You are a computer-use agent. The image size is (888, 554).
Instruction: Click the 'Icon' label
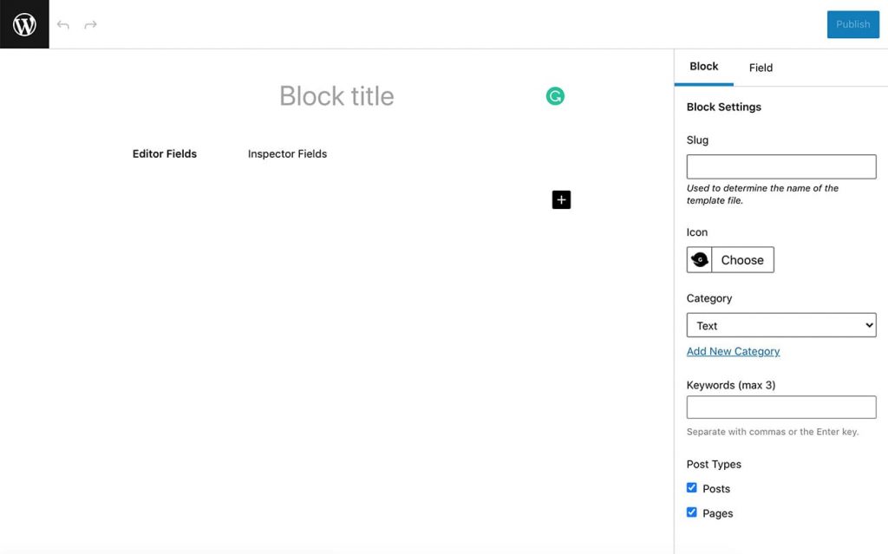(x=696, y=232)
